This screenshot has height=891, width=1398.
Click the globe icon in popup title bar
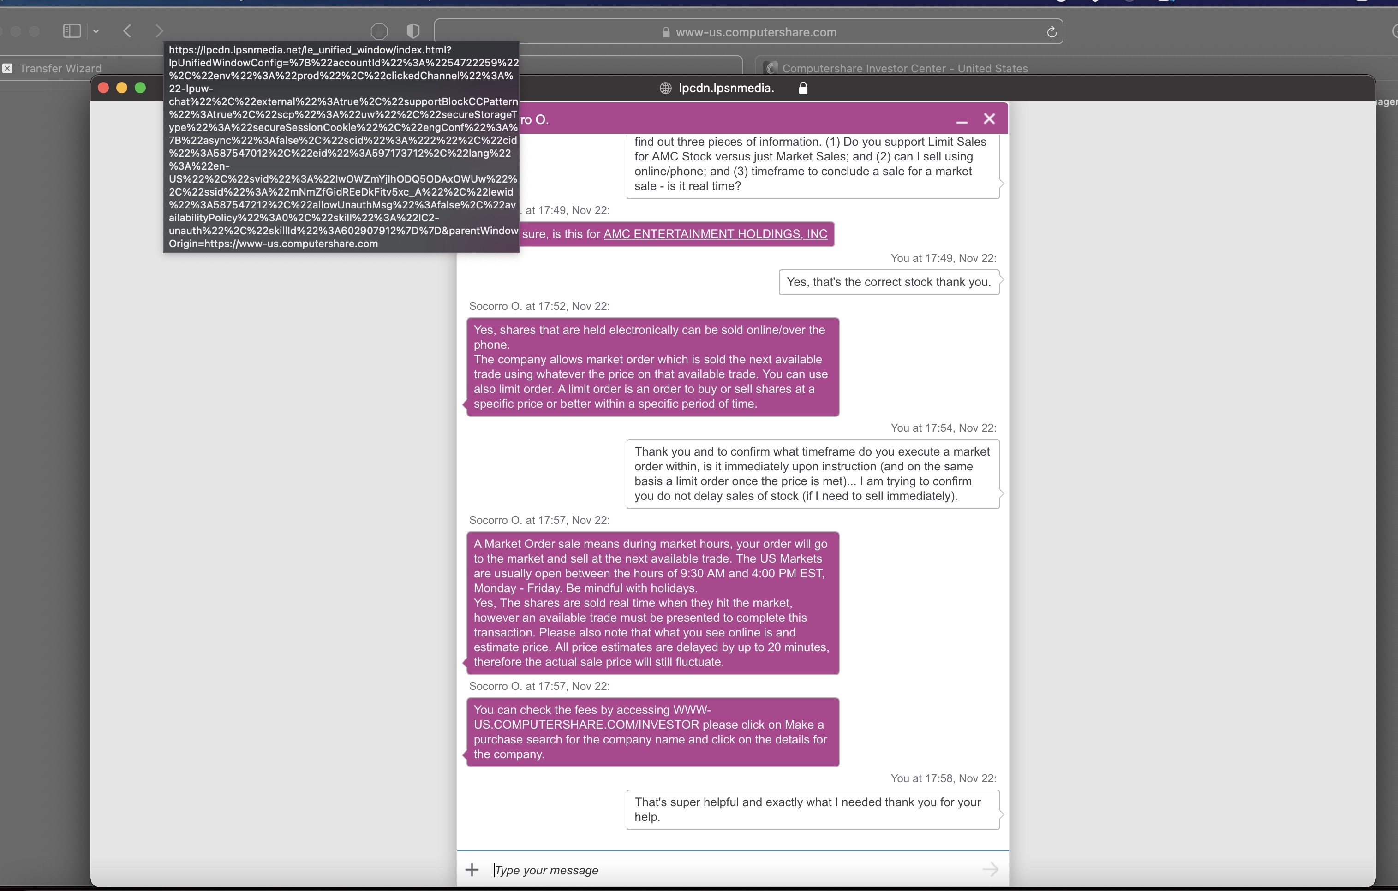(x=665, y=88)
